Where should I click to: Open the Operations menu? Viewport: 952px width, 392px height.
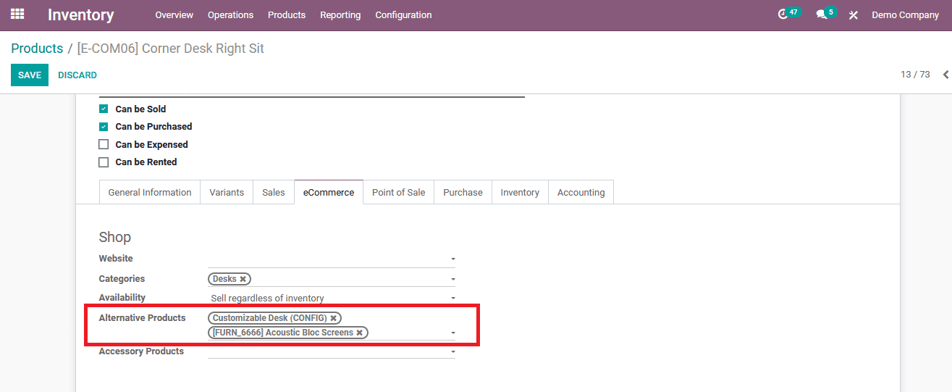230,14
